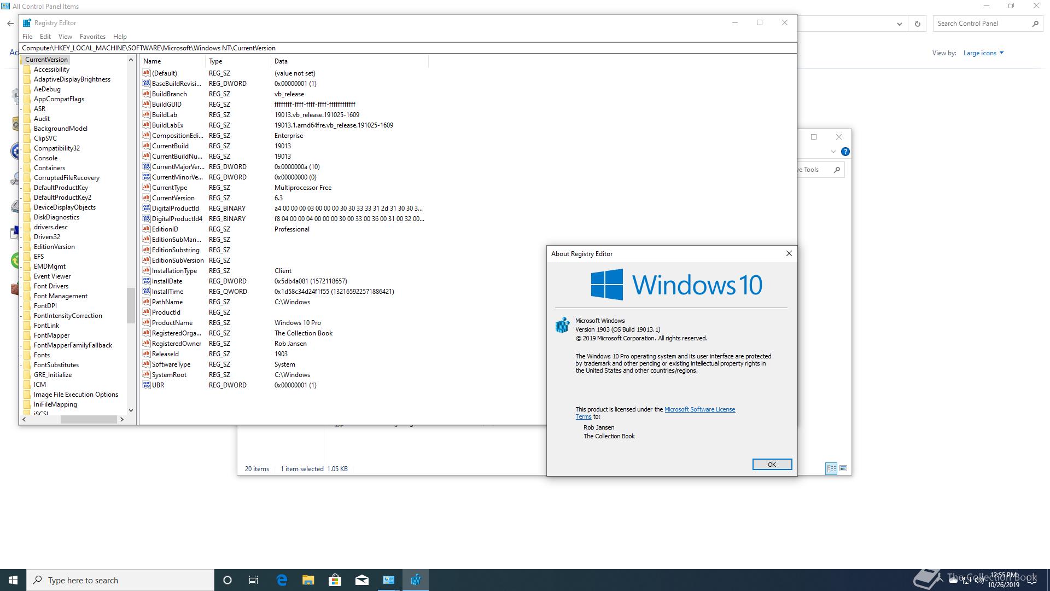This screenshot has height=591, width=1050.
Task: Click the Registry Editor title bar icon
Action: 27,23
